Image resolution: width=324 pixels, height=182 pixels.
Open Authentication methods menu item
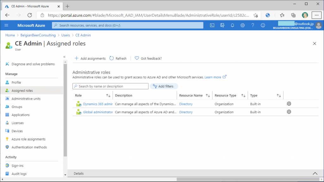pos(29,147)
